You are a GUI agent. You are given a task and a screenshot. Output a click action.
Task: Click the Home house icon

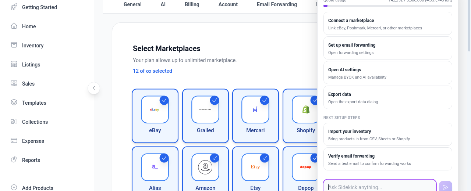click(x=14, y=26)
